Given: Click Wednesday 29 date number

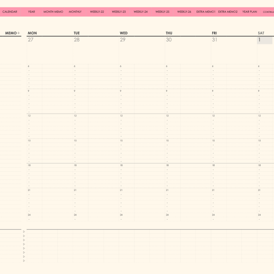Looking at the screenshot, I should coord(123,40).
